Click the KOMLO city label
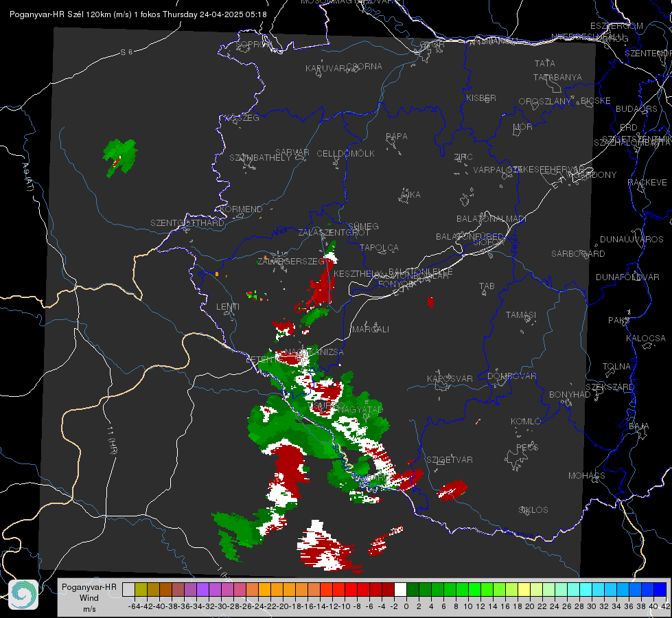The height and width of the screenshot is (618, 672). [x=525, y=422]
